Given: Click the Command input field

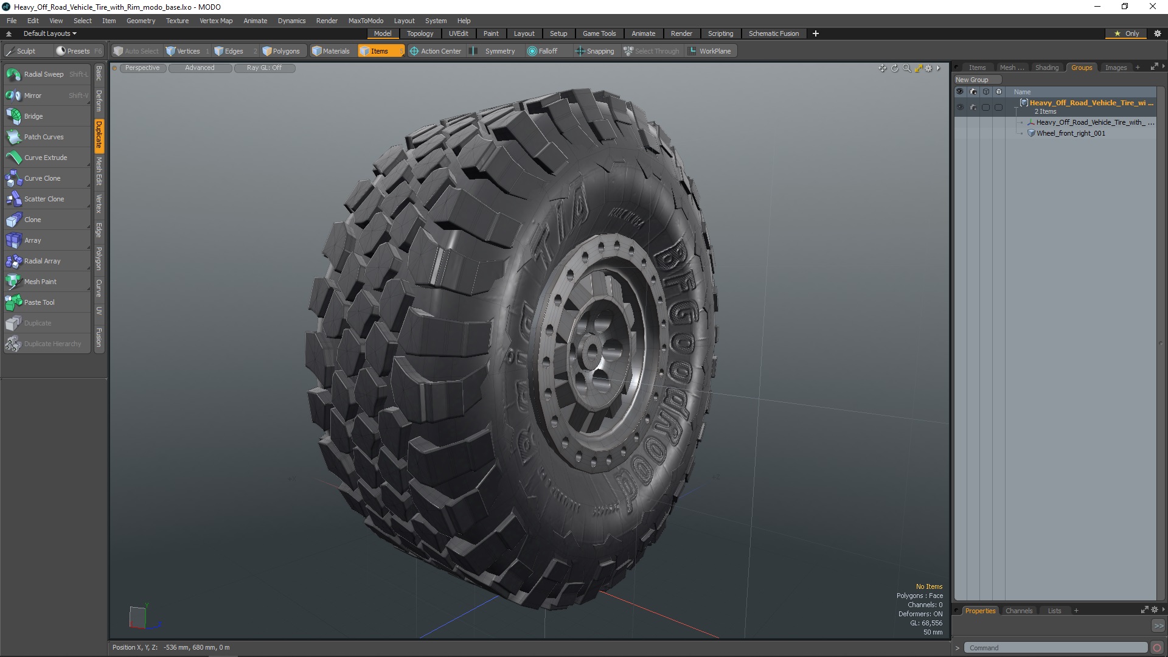Looking at the screenshot, I should pos(1055,648).
